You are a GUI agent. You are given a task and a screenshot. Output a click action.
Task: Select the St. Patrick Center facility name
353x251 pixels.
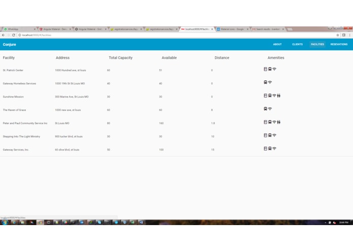click(13, 70)
